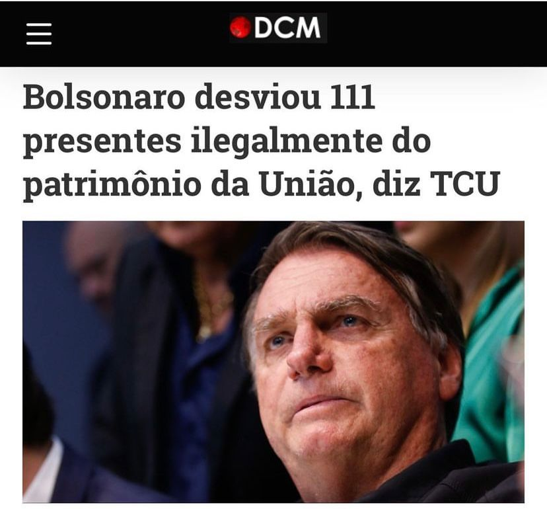Open the hamburger menu
This screenshot has width=547, height=509.
point(39,34)
